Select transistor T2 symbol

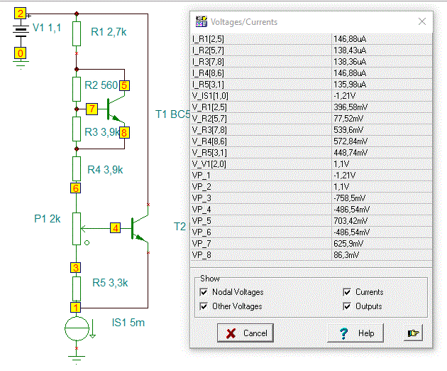click(x=140, y=228)
